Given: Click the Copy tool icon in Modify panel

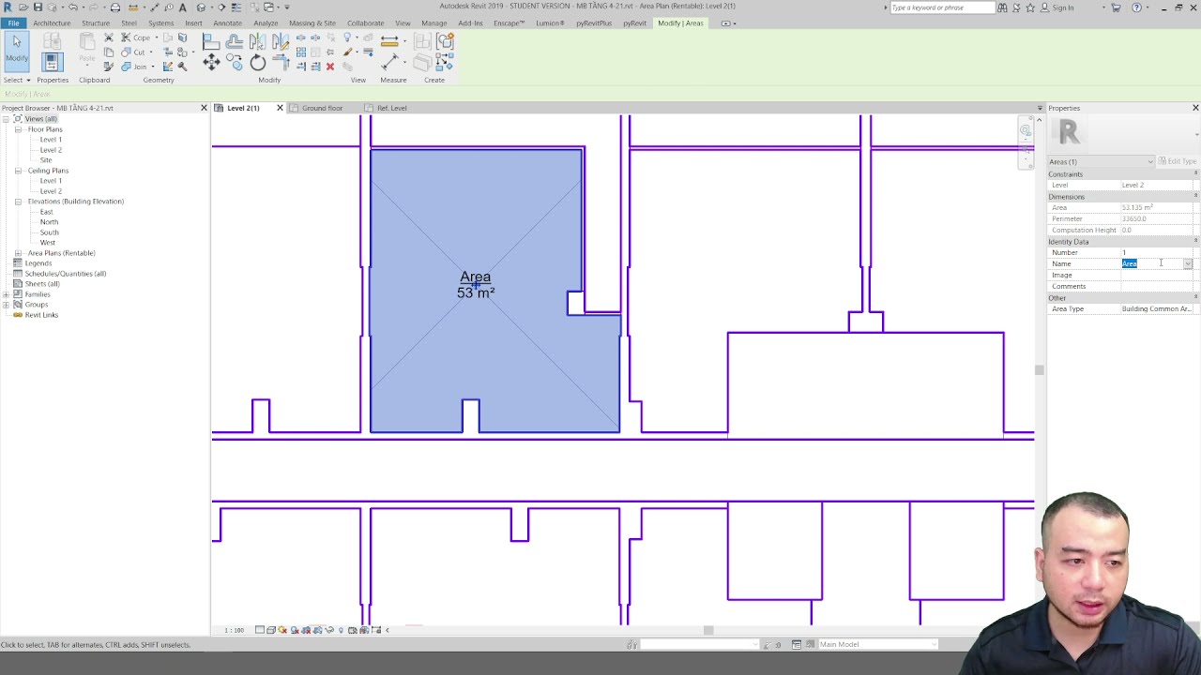Looking at the screenshot, I should click(x=235, y=63).
